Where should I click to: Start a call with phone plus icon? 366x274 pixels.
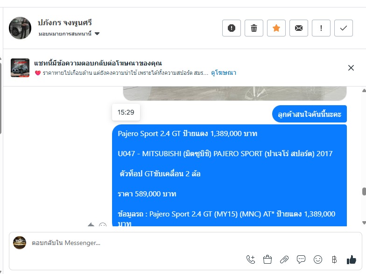251,260
